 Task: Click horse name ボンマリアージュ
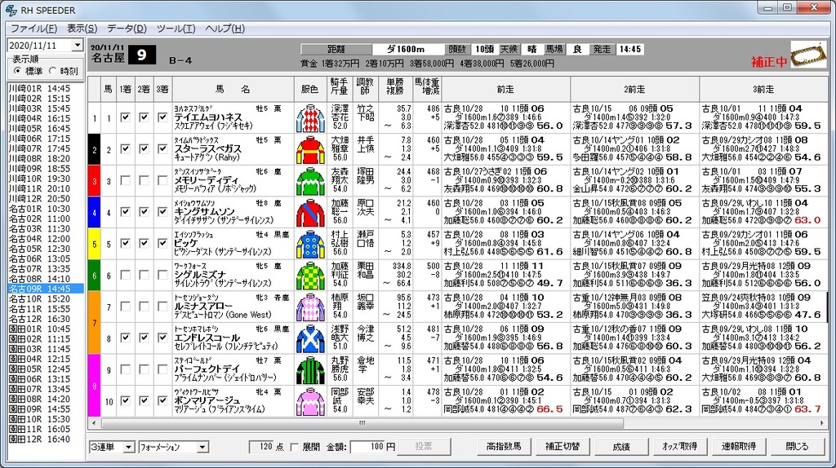point(207,400)
